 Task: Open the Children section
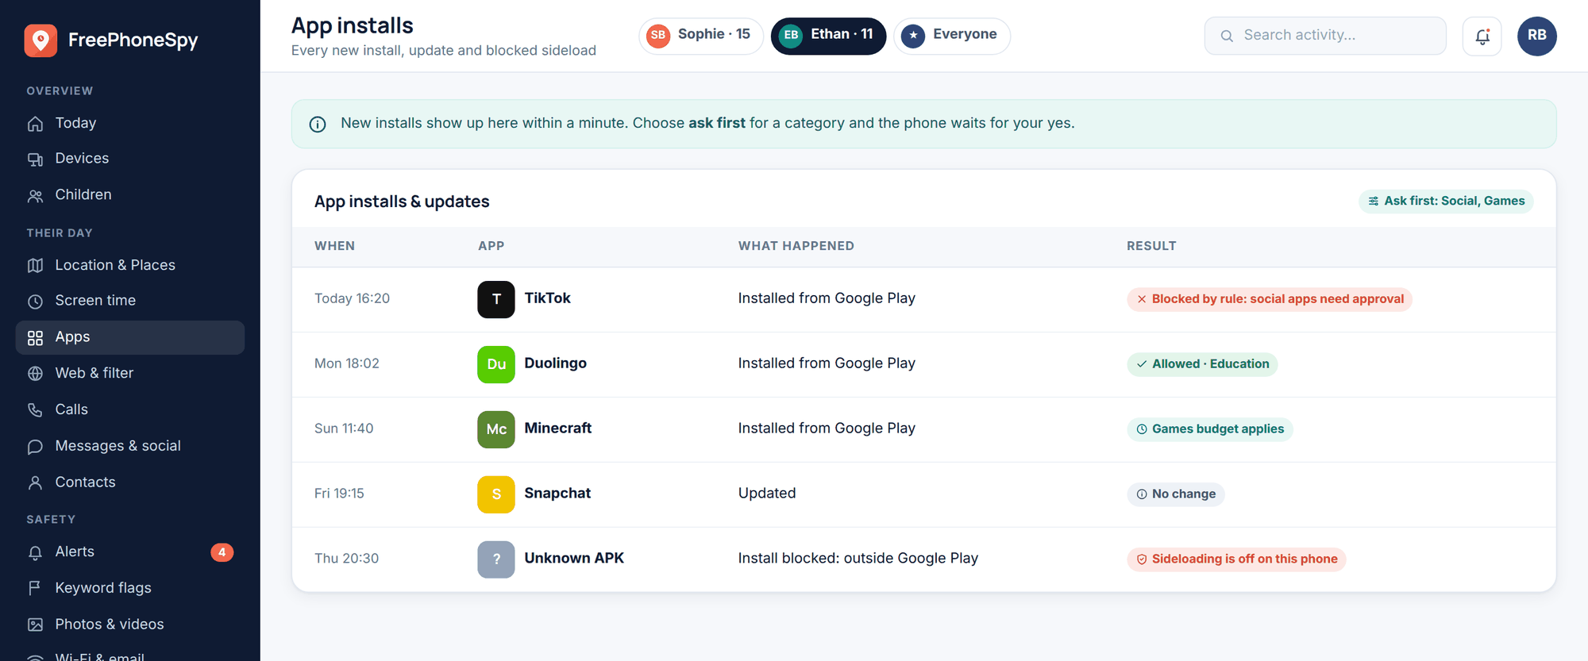(x=130, y=195)
